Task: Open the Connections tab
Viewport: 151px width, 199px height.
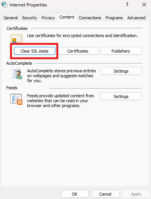Action: tap(90, 18)
